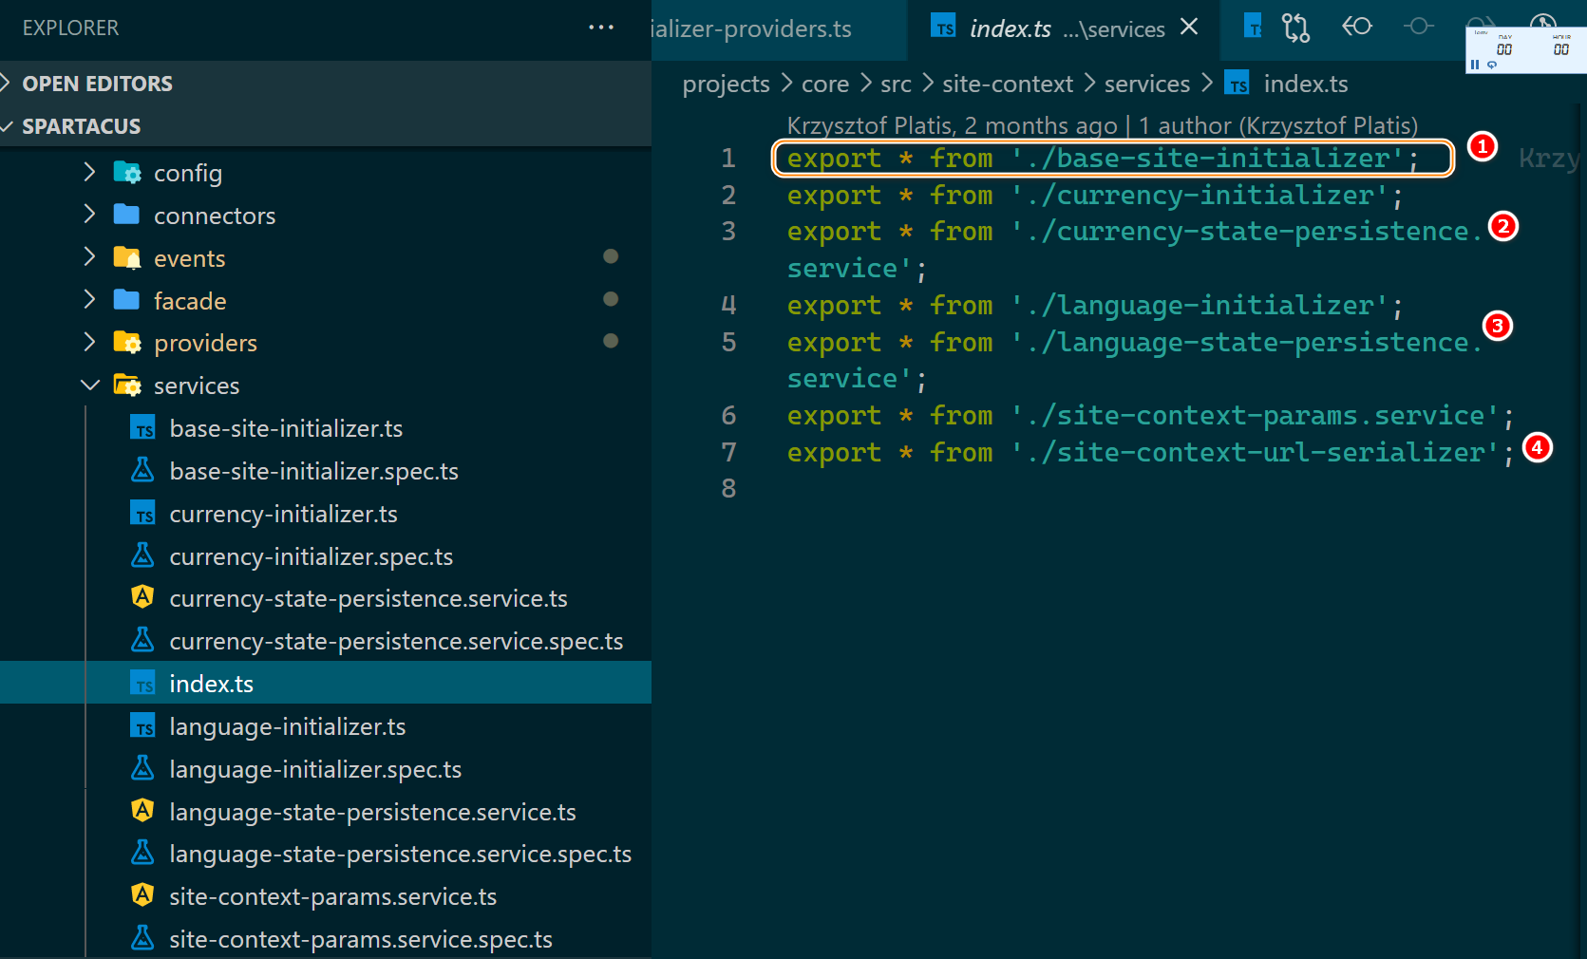1587x959 pixels.
Task: Pause the countdown timer widget
Action: [1475, 65]
